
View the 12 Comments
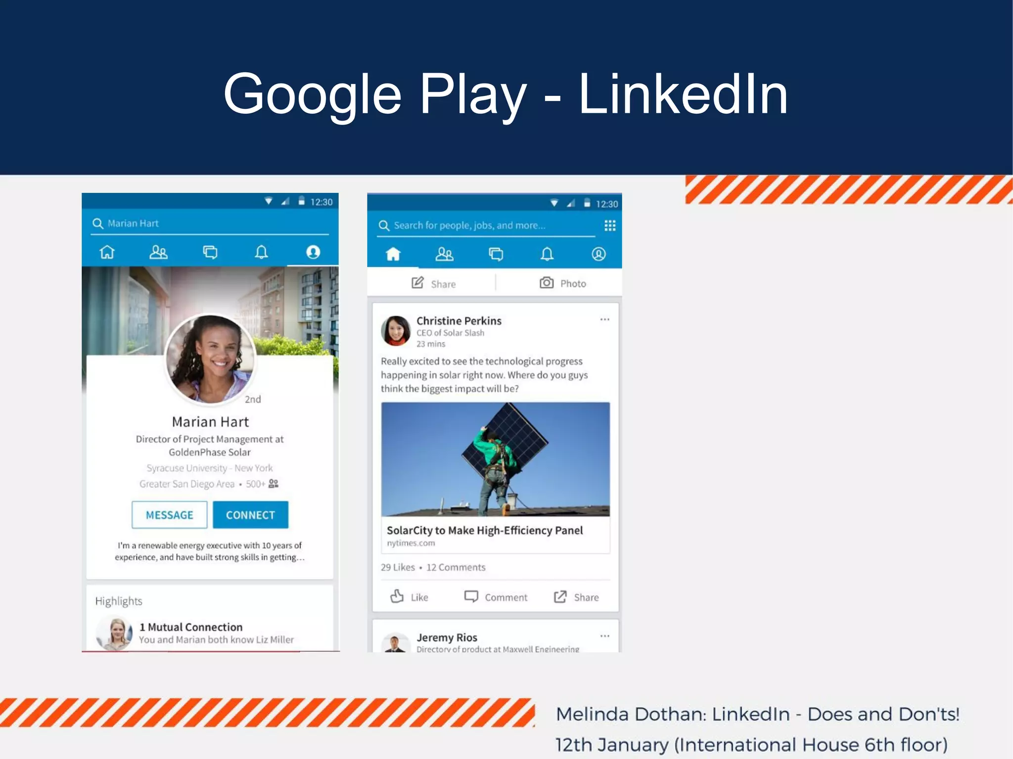[x=456, y=568]
